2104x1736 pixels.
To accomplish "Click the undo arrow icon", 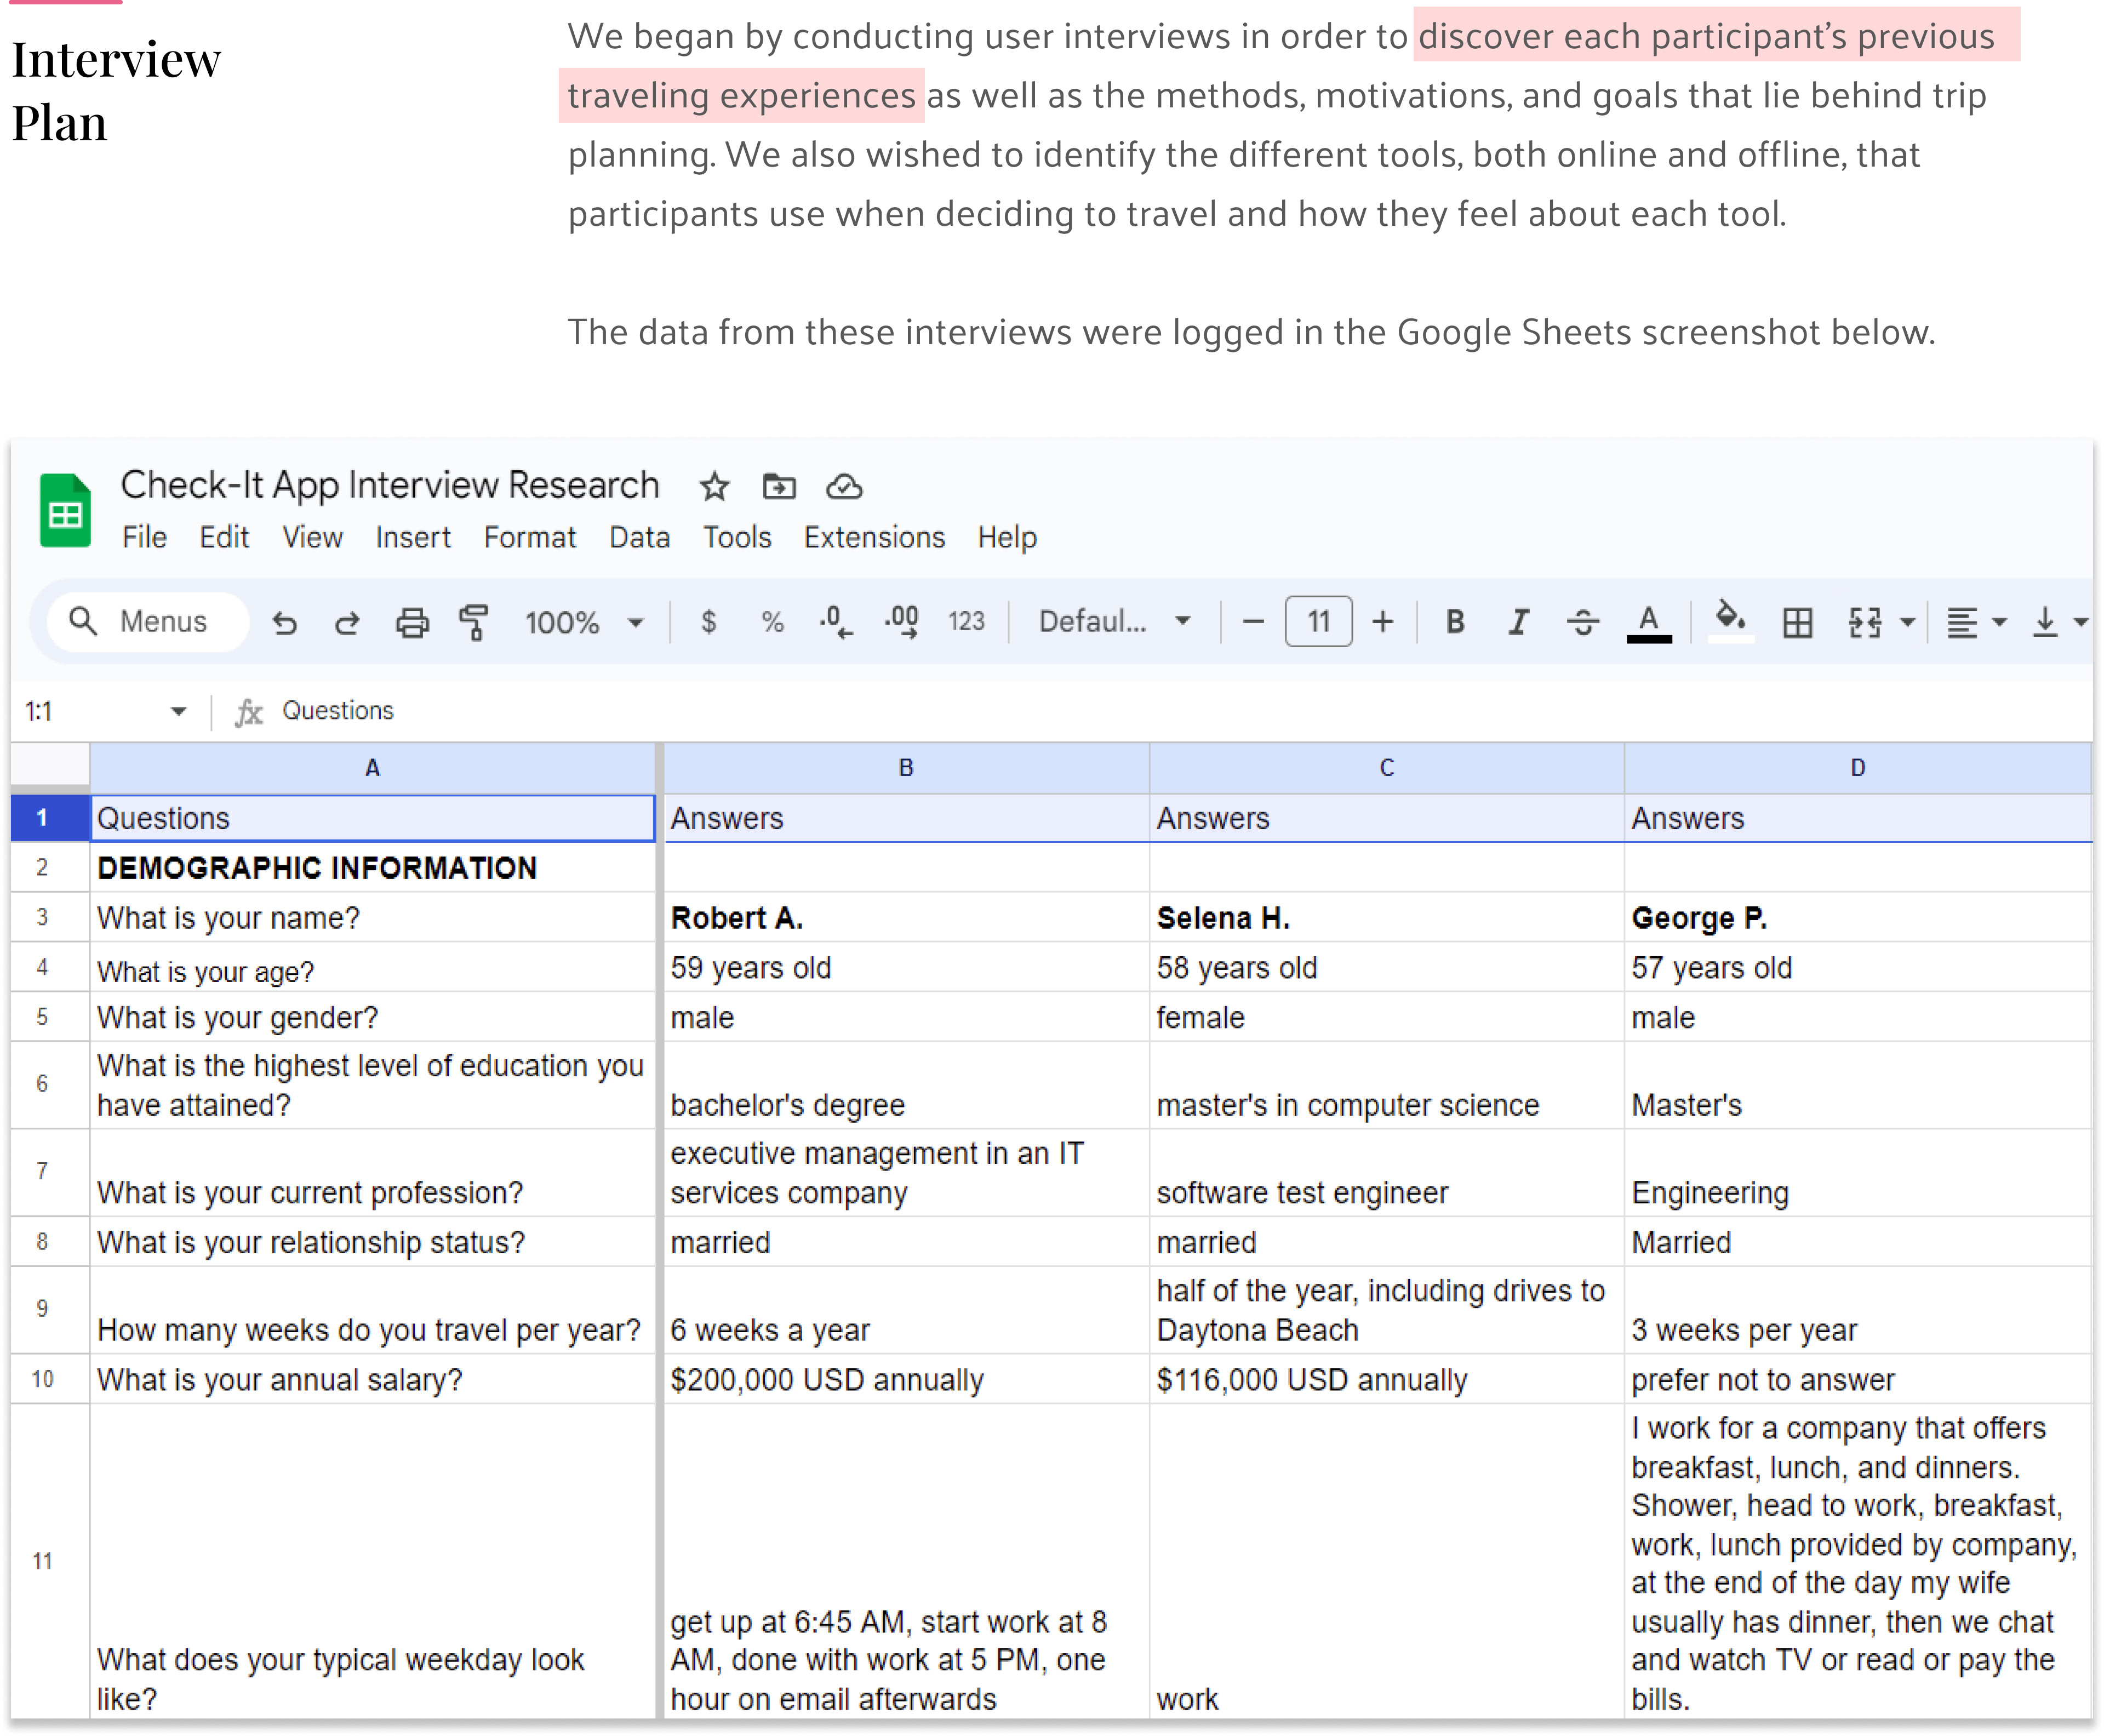I will pyautogui.click(x=285, y=623).
